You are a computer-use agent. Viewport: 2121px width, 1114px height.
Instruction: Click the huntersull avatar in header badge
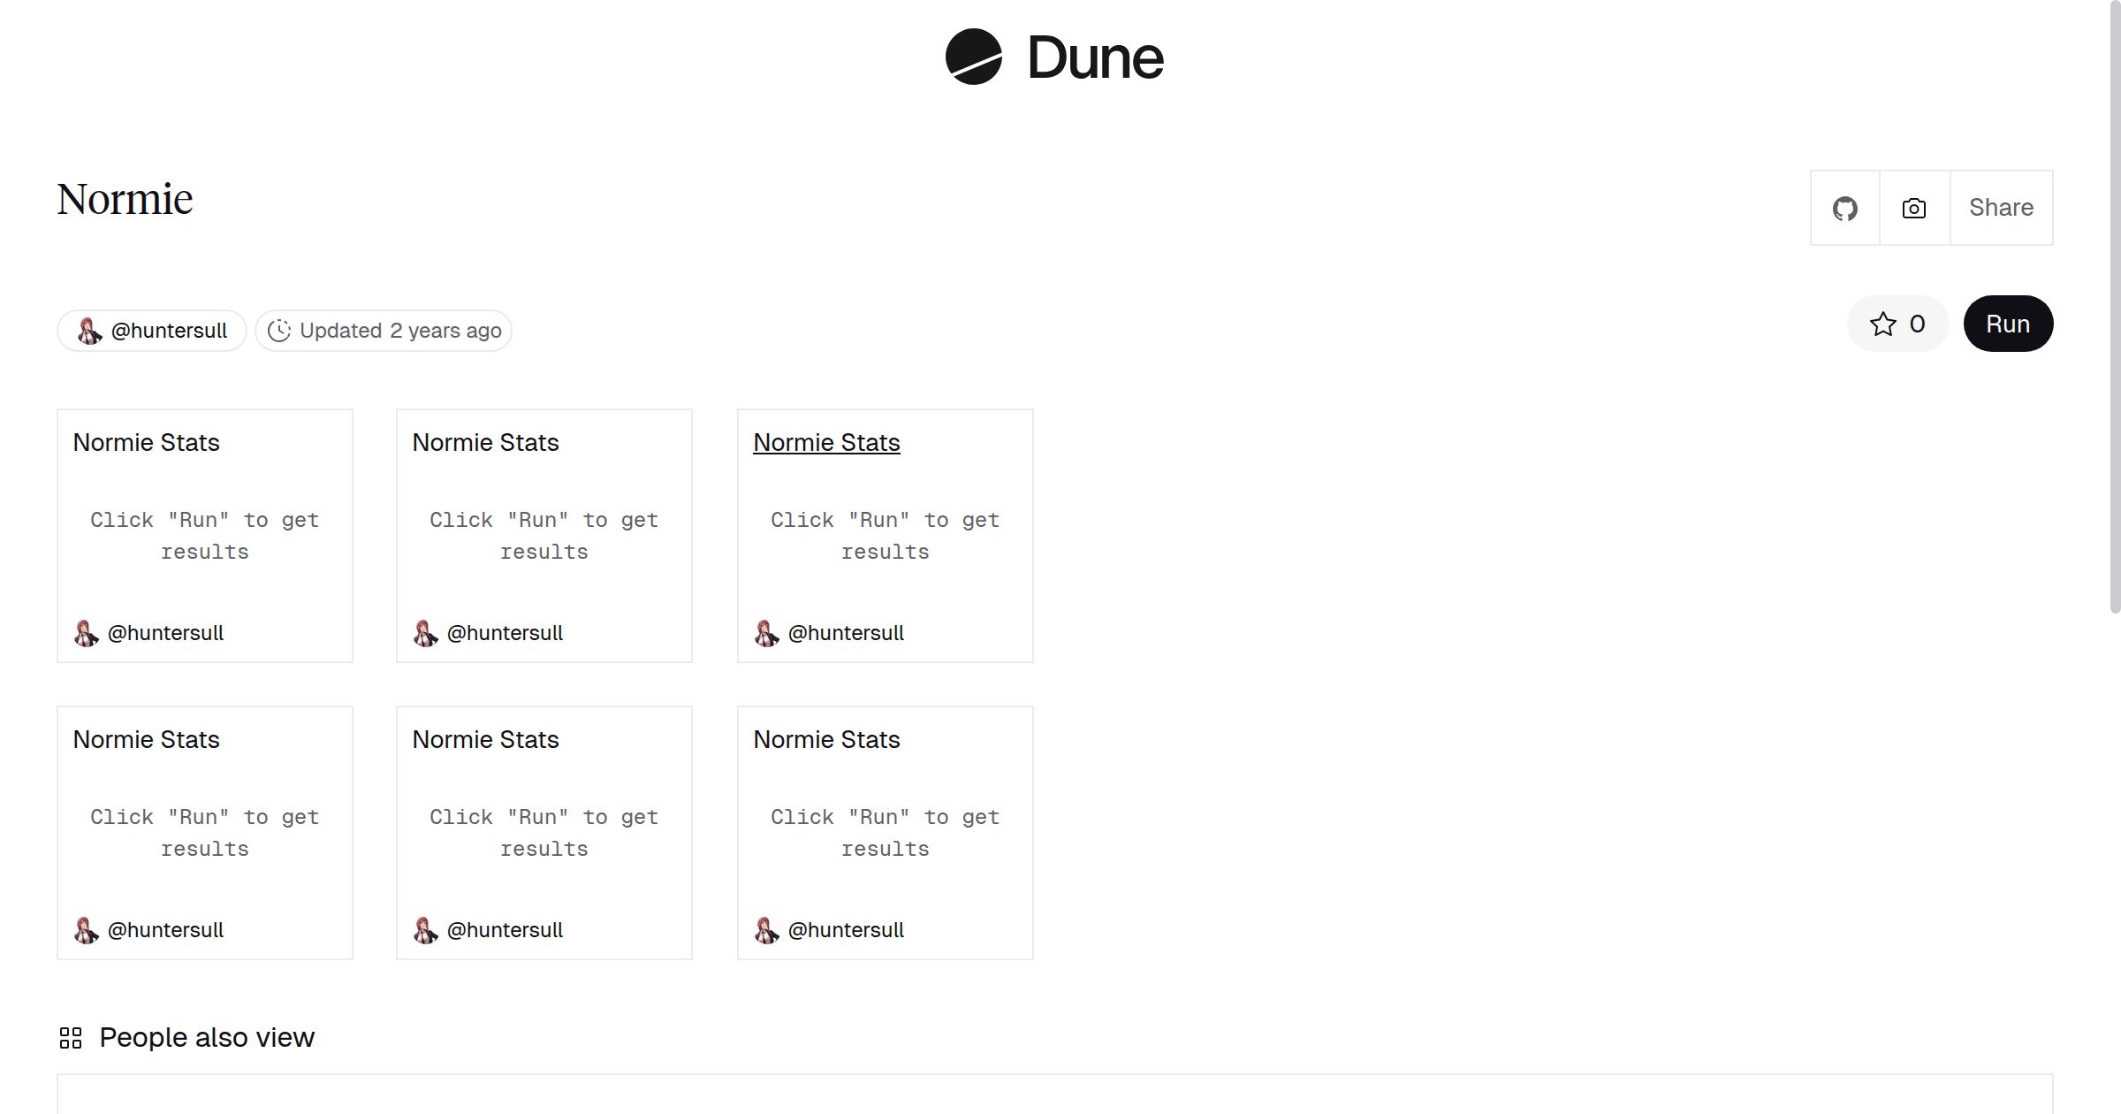[x=88, y=331]
